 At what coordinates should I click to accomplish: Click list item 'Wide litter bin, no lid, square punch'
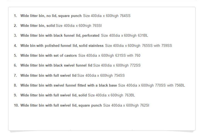tap(51, 16)
